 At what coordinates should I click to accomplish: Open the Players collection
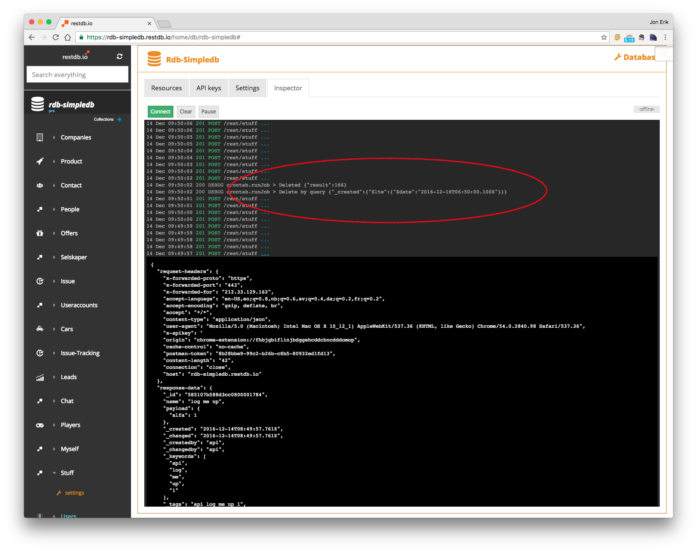[x=71, y=425]
